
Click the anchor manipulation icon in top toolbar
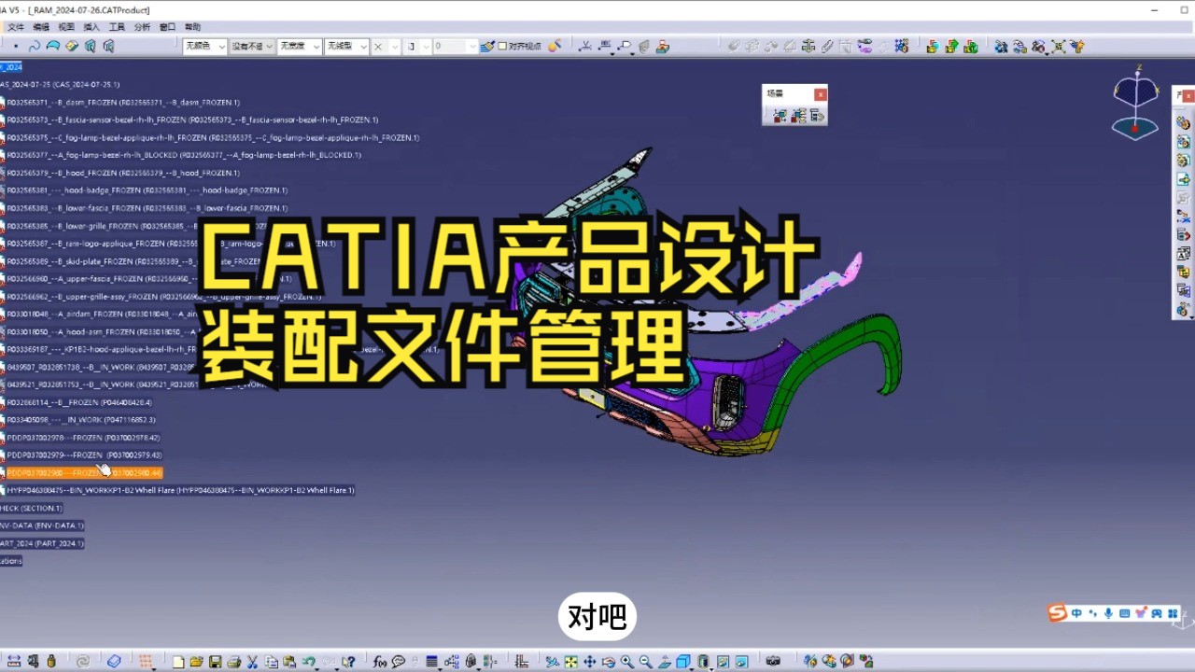point(808,46)
